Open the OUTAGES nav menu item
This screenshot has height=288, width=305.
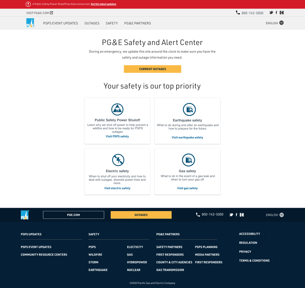pyautogui.click(x=92, y=23)
